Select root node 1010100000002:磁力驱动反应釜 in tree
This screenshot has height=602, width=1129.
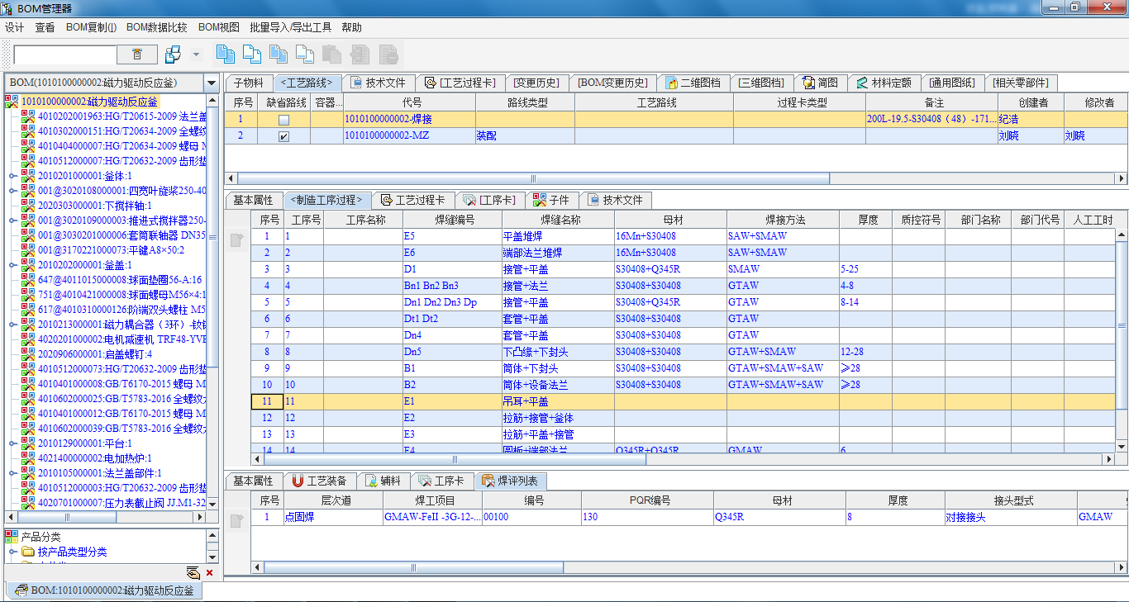tap(88, 102)
